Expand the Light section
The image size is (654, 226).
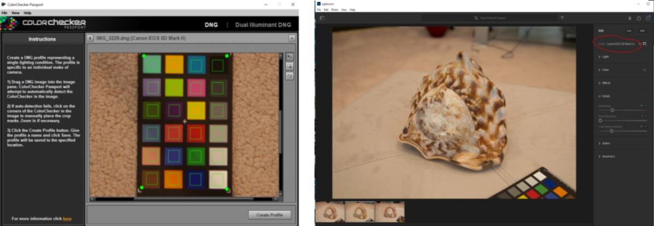tap(605, 57)
